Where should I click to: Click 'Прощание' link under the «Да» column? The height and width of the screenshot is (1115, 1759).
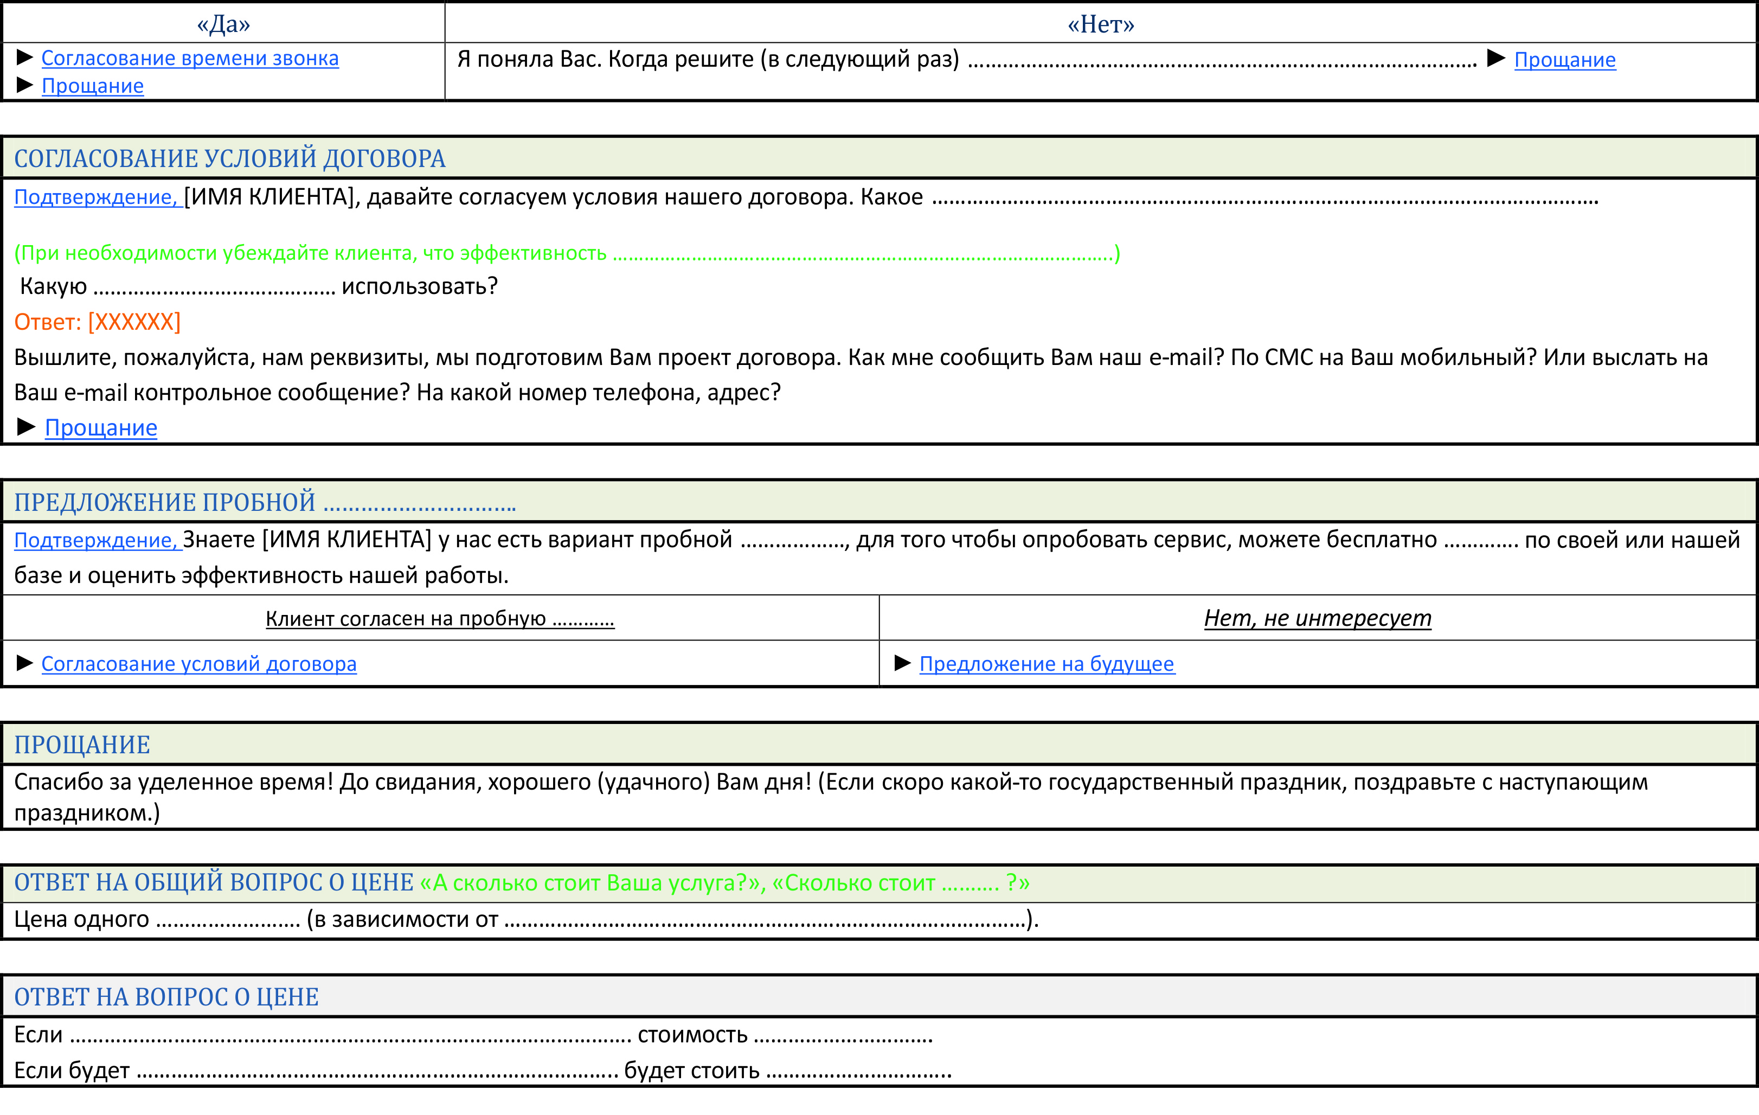[x=93, y=86]
